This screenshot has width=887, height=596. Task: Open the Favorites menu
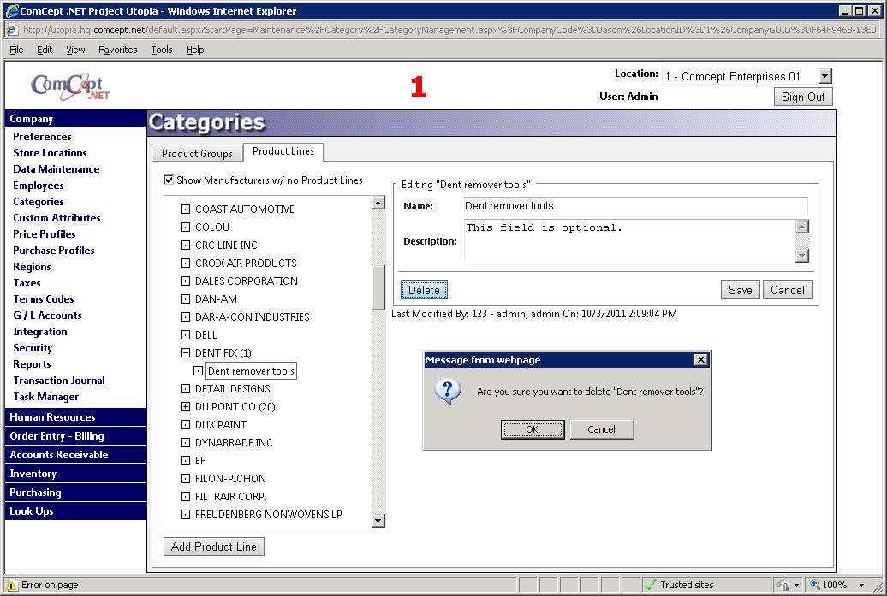[117, 50]
